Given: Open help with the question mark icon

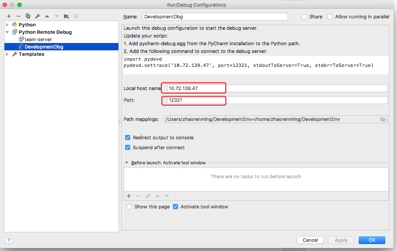Looking at the screenshot, I should click(9, 240).
